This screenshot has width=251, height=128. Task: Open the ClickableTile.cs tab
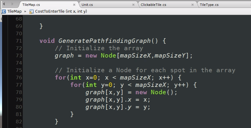tap(153, 5)
